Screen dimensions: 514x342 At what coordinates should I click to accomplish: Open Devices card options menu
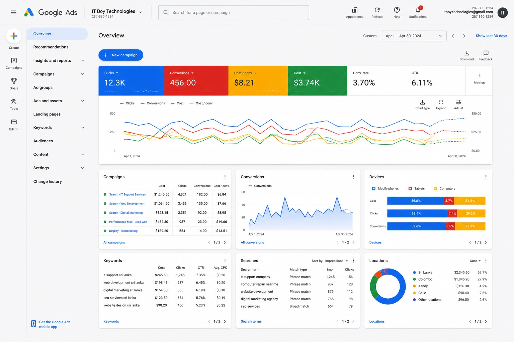pos(486,177)
